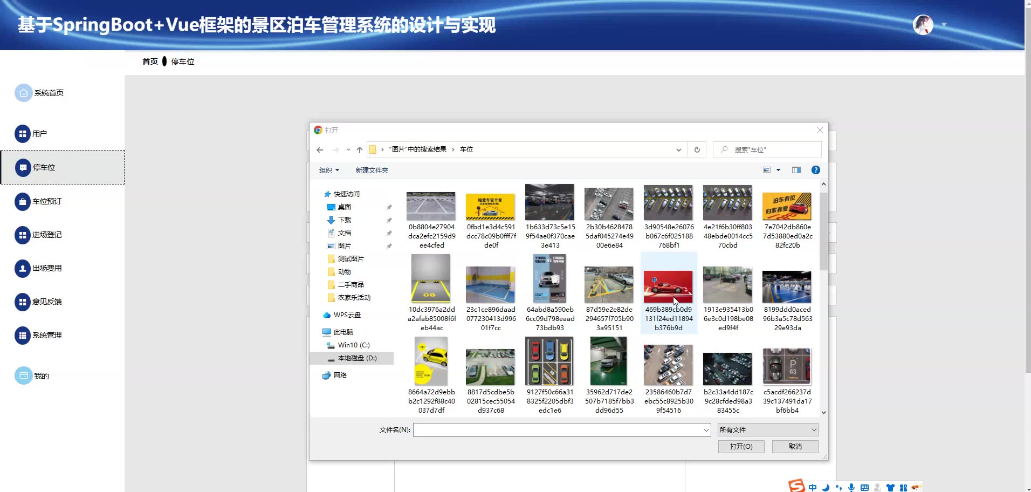Open 车位预订 in the sidebar menu
Screen dimensions: 1031x492
47,201
